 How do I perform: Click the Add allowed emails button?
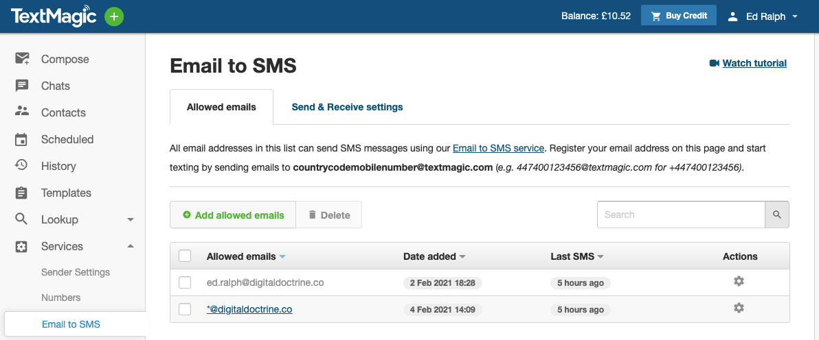(233, 215)
